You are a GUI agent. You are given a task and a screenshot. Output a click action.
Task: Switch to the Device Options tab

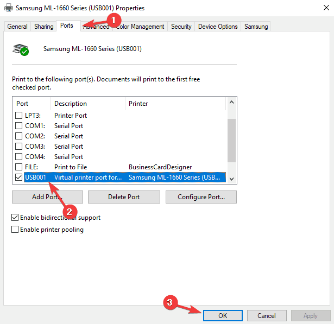[218, 27]
